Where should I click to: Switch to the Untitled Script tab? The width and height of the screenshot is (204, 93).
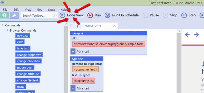tap(92, 26)
